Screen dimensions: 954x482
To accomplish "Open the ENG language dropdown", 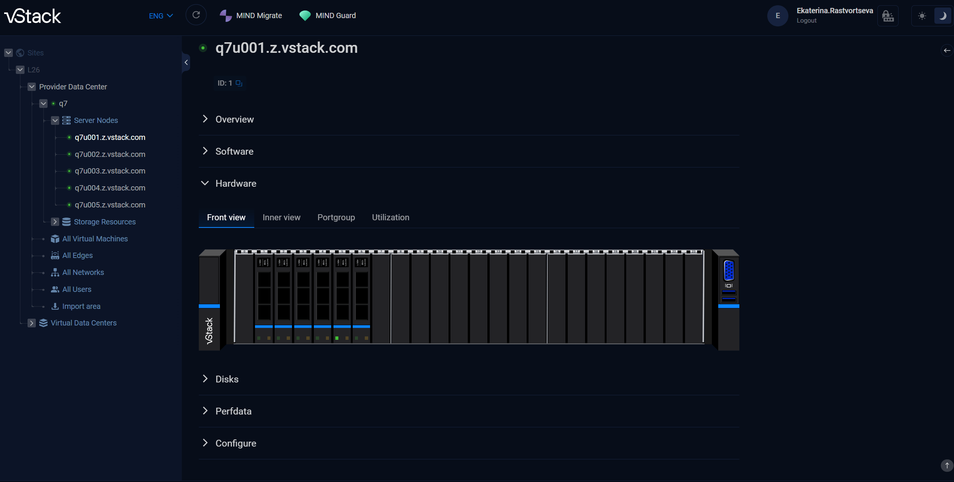I will 161,16.
